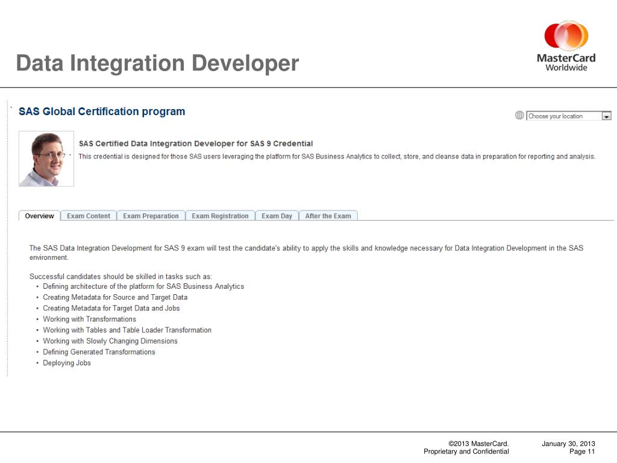Screen dimensions: 617x463
Task: Click 'Working with Tables and Table Loader Transformation'
Action: 127,330
